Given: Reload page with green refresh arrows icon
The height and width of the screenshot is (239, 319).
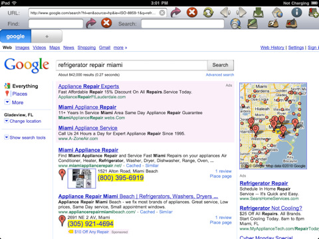Looking at the screenshot, I should pos(208,13).
